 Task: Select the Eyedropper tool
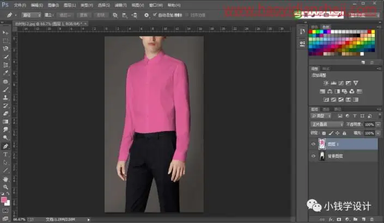tap(5, 73)
